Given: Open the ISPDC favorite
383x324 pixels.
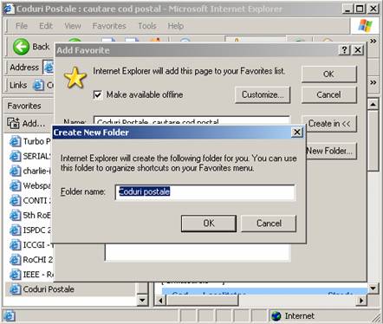Looking at the screenshot, I should (29, 230).
